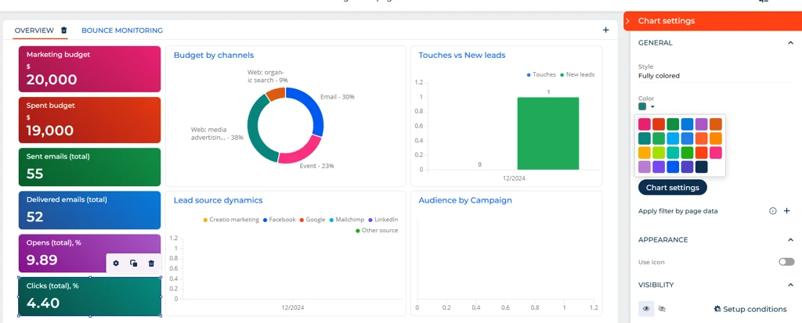Select the Marketing budget widget
The width and height of the screenshot is (802, 323).
(89, 69)
